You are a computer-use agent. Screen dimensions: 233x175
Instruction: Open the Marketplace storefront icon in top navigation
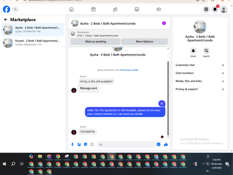click(137, 9)
